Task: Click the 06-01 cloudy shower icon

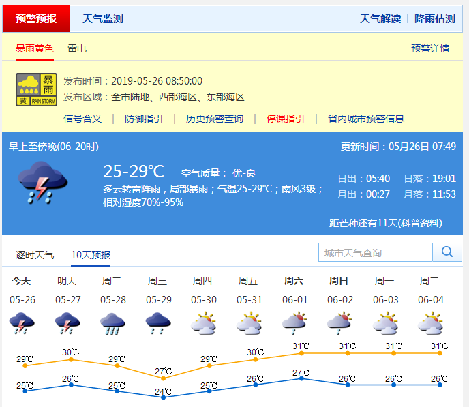Action: (294, 322)
